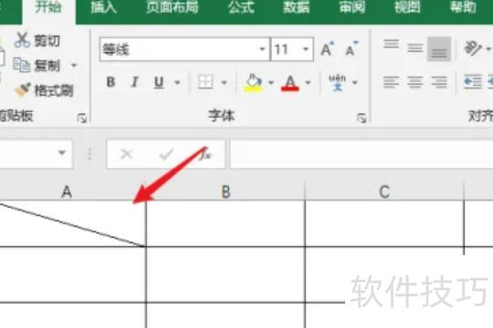
Task: Expand the borders dropdown arrow
Action: click(225, 83)
